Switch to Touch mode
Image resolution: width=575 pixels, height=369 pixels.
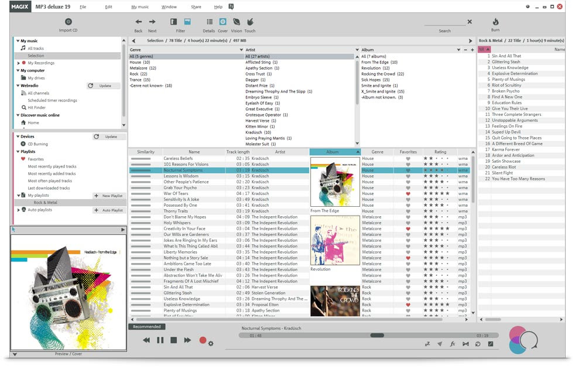pos(250,22)
